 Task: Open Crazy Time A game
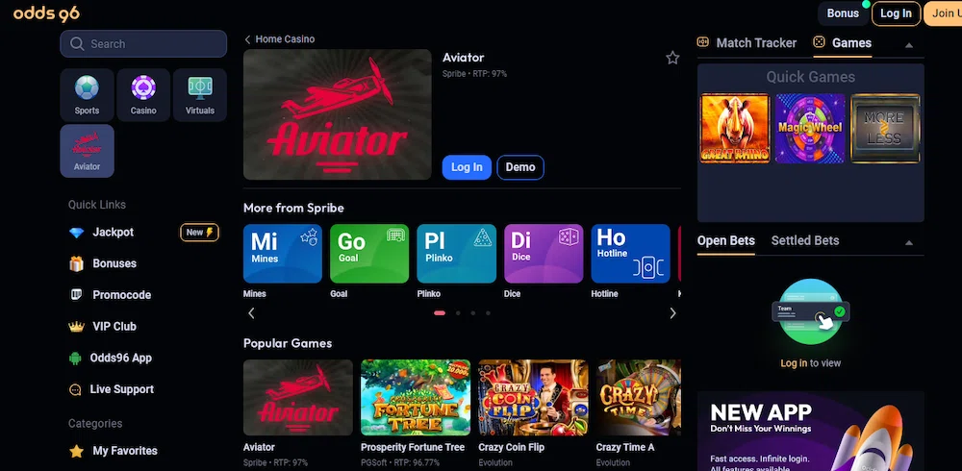pyautogui.click(x=638, y=397)
